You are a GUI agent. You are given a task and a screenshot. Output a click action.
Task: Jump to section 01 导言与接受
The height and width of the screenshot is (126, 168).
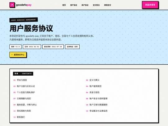click(20, 80)
